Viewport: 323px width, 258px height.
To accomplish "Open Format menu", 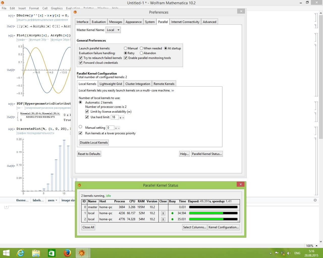I will click(x=34, y=8).
